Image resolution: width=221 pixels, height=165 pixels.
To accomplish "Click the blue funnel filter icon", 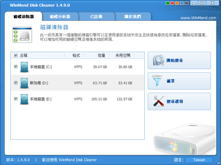I will point(157,80).
